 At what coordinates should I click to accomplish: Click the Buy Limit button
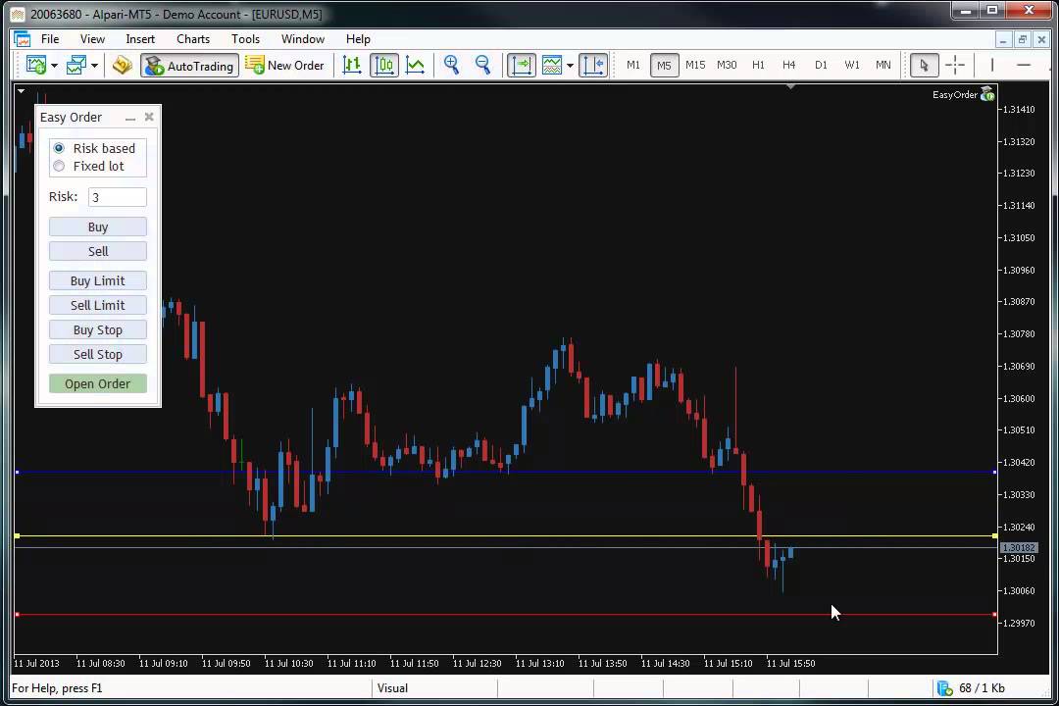pyautogui.click(x=98, y=281)
